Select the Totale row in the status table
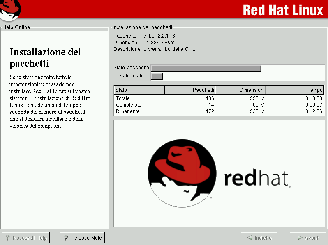Screen dimensions: 328x245 pyautogui.click(x=219, y=98)
